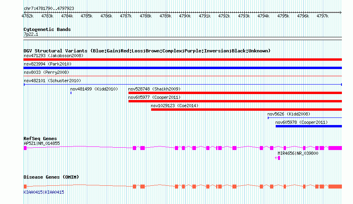
Task: Click the 4782k ruler tick label
Action: [27, 16]
